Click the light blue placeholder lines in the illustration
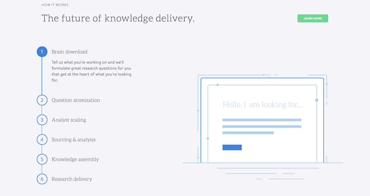This screenshot has height=196, width=370. click(261, 126)
